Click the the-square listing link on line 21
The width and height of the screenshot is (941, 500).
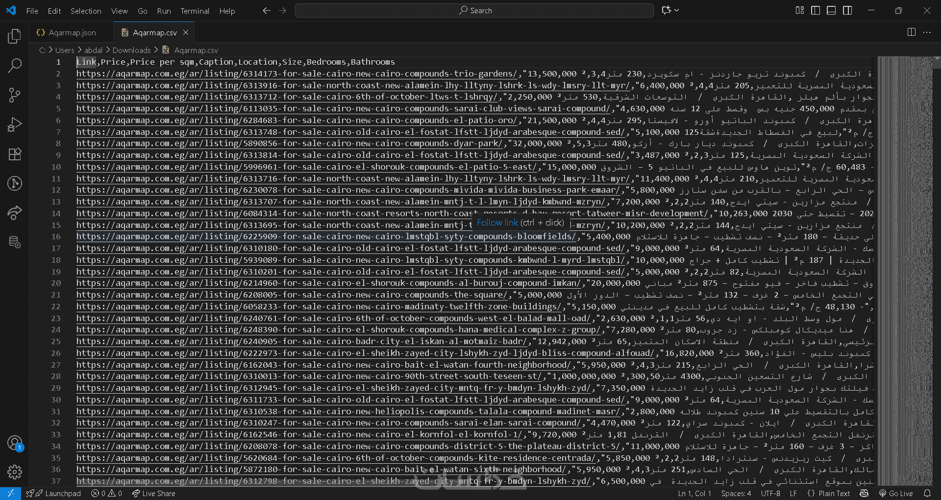pyautogui.click(x=292, y=295)
